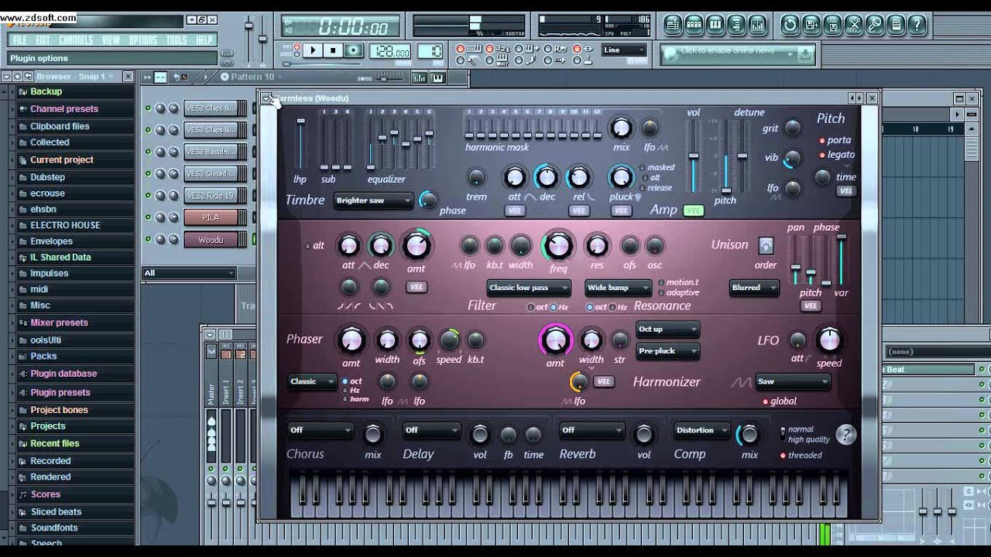Open the TOOLS menu

(177, 40)
